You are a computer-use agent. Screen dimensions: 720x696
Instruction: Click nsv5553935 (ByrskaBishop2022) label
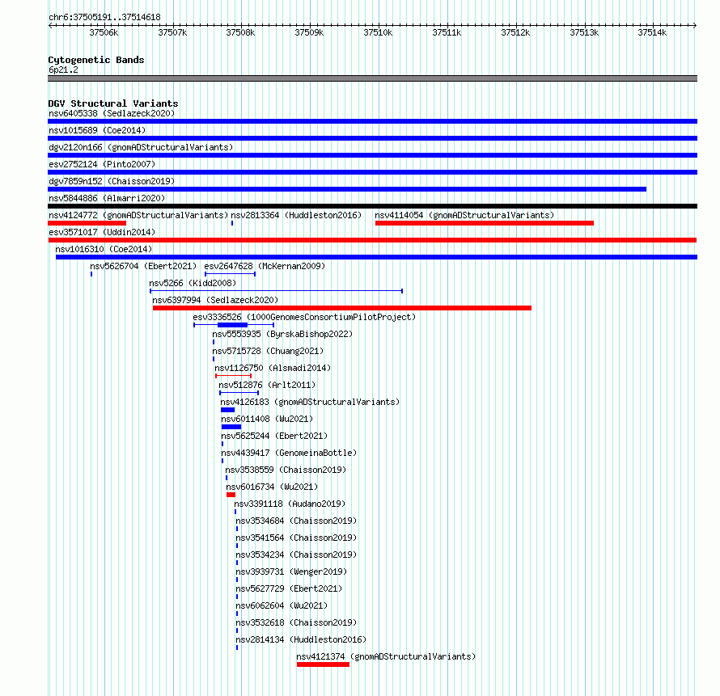pyautogui.click(x=282, y=334)
